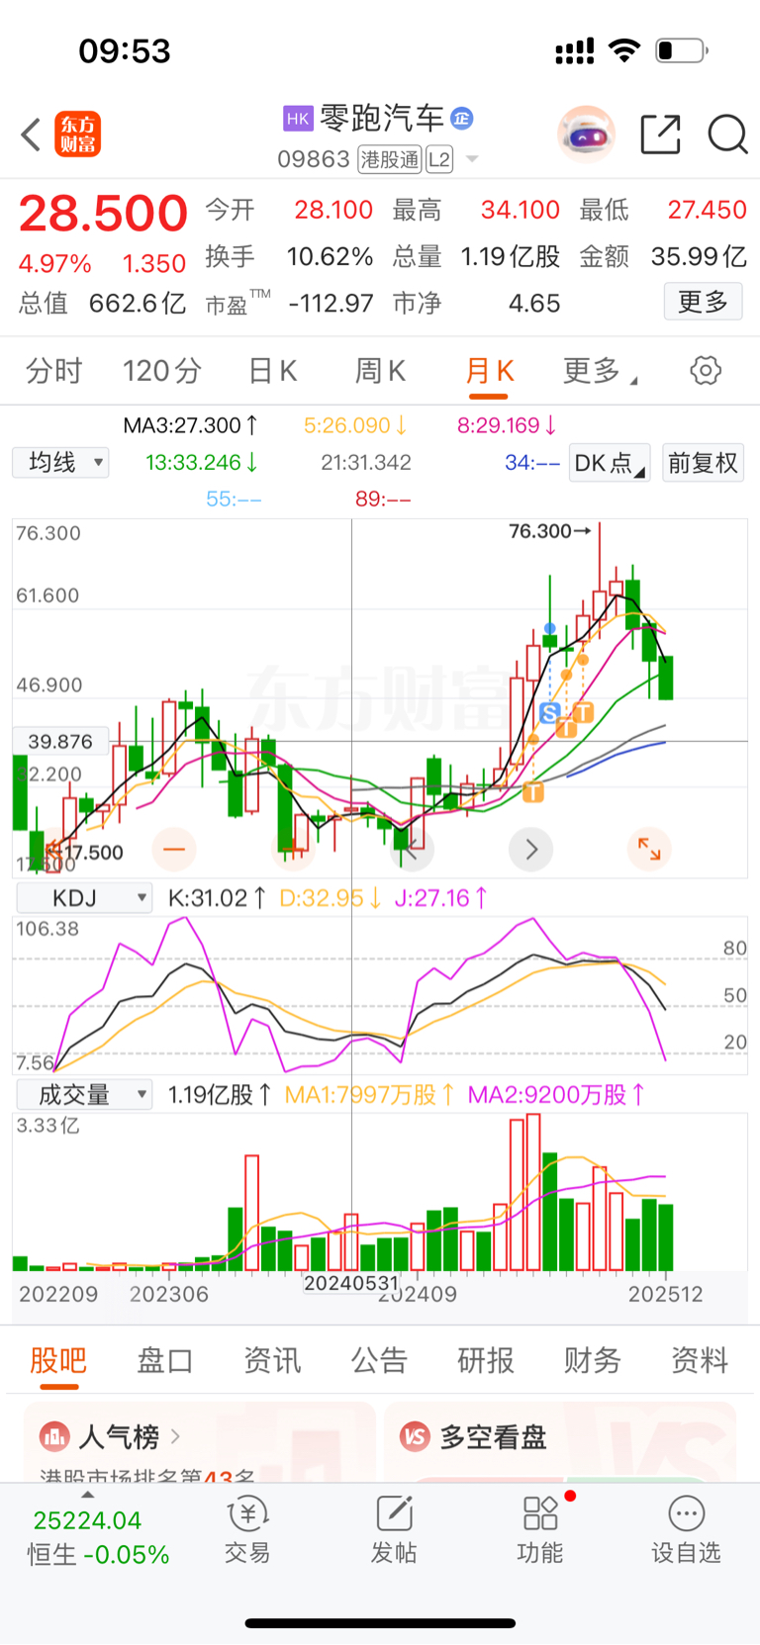The width and height of the screenshot is (760, 1645).
Task: Tap MA3:27.300 moving average value
Action: pyautogui.click(x=191, y=425)
